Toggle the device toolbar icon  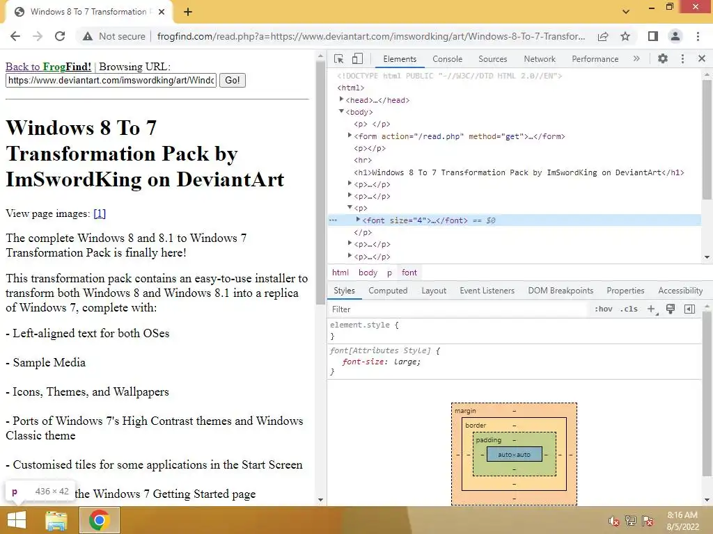[357, 58]
